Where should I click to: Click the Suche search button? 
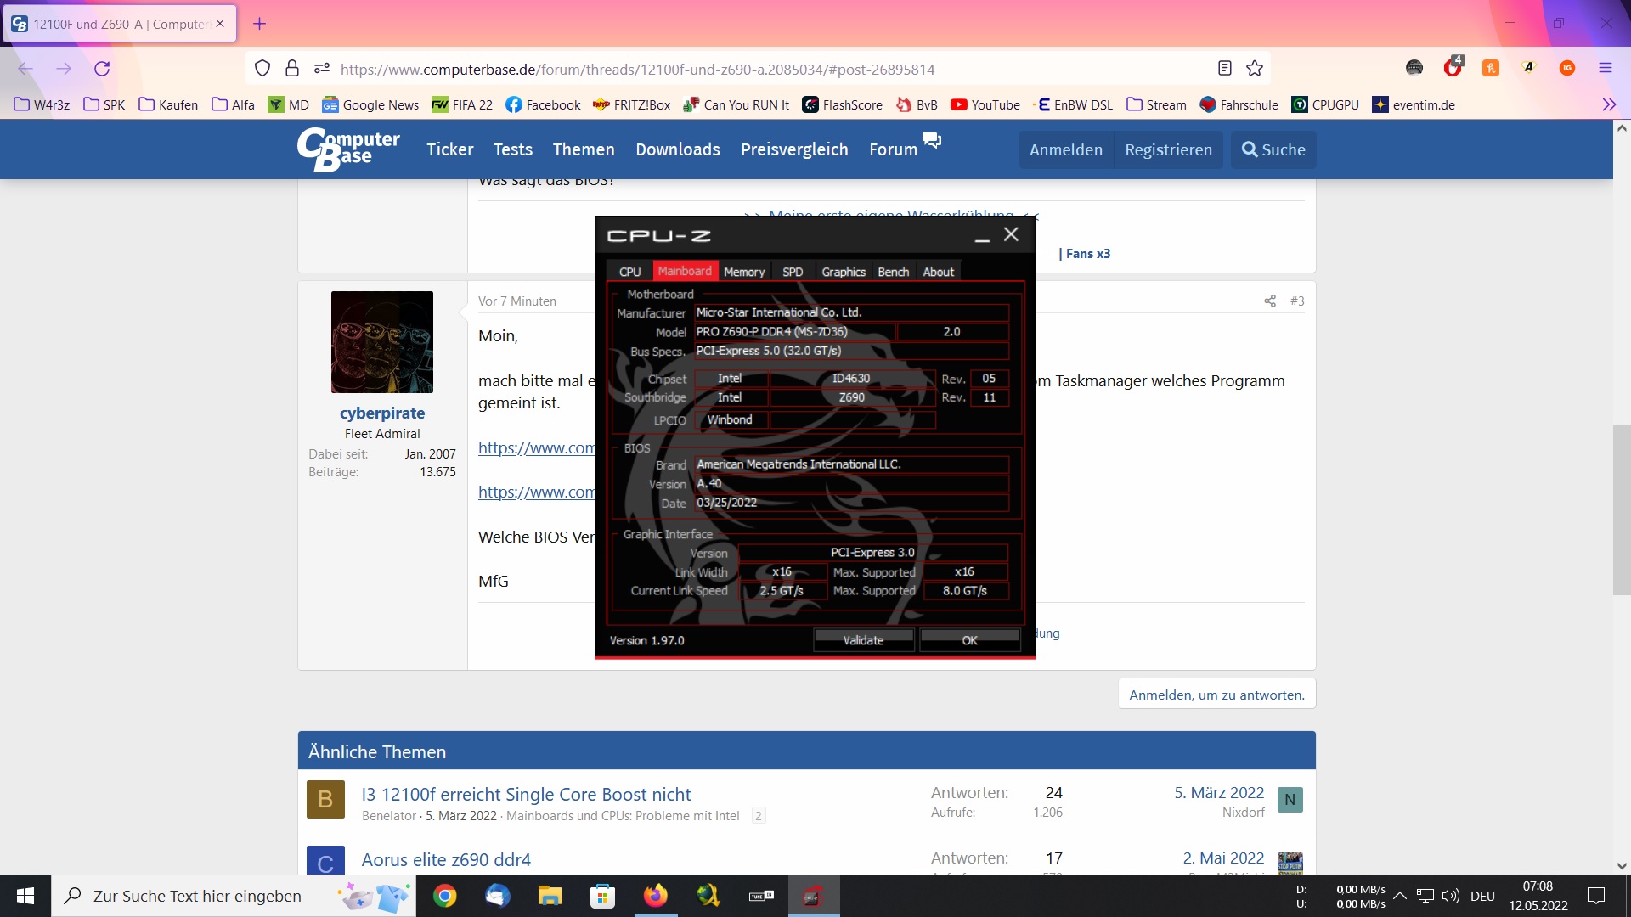coord(1273,149)
